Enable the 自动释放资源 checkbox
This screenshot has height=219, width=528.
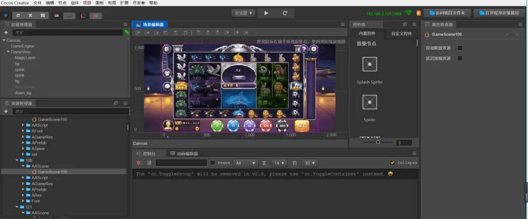click(460, 48)
